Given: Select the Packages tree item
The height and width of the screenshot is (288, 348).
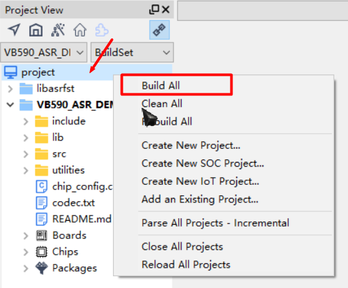Looking at the screenshot, I should [x=74, y=268].
